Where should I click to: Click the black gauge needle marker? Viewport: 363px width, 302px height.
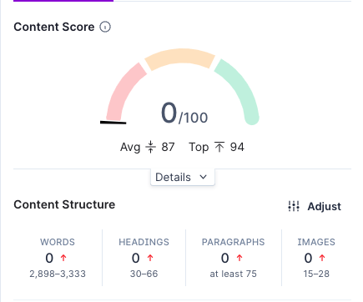[113, 122]
